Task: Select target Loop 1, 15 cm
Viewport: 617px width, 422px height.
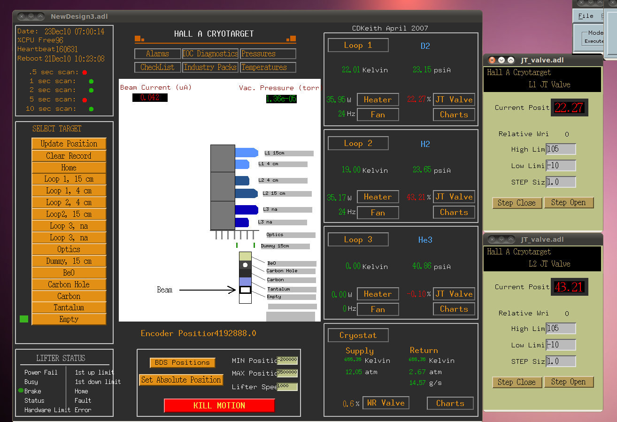Action: click(x=69, y=179)
